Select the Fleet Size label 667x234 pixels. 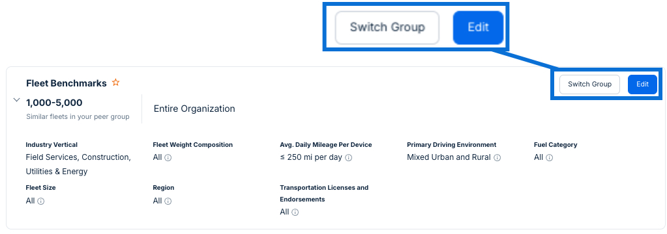point(40,187)
